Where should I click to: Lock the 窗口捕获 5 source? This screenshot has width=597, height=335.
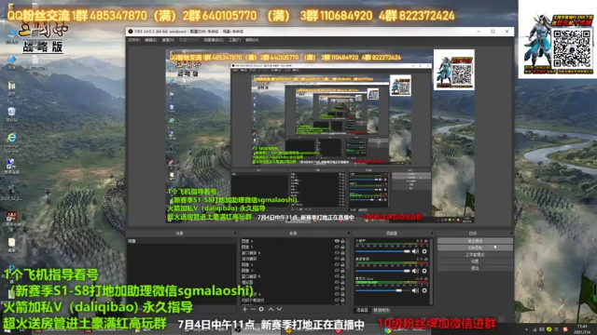pyautogui.click(x=342, y=276)
